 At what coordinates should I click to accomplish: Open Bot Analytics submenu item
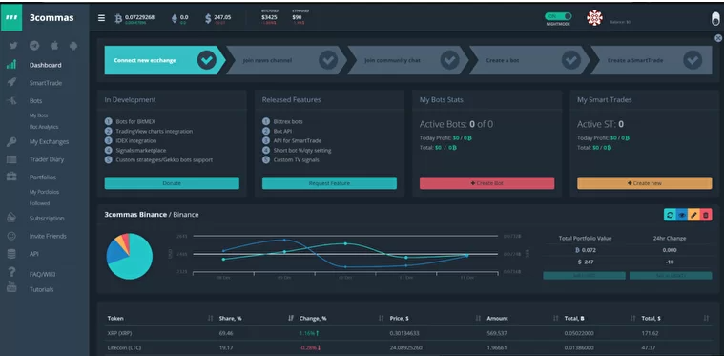(x=44, y=127)
